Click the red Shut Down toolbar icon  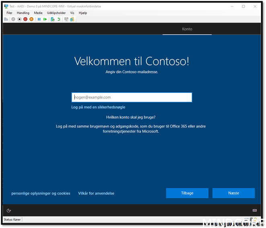tap(25, 19)
